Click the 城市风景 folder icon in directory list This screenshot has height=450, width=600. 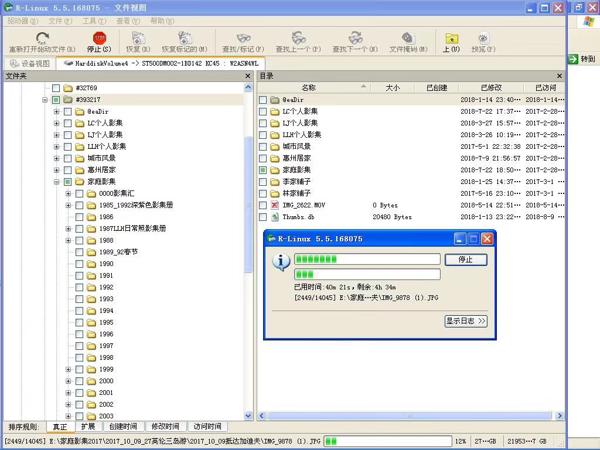(274, 146)
